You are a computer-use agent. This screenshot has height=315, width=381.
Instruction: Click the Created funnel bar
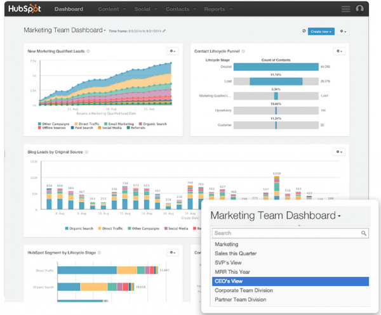276,67
